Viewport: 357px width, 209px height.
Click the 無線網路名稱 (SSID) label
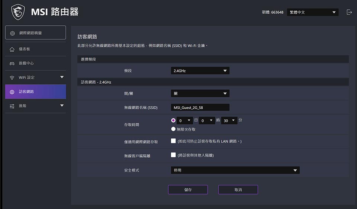(141, 108)
